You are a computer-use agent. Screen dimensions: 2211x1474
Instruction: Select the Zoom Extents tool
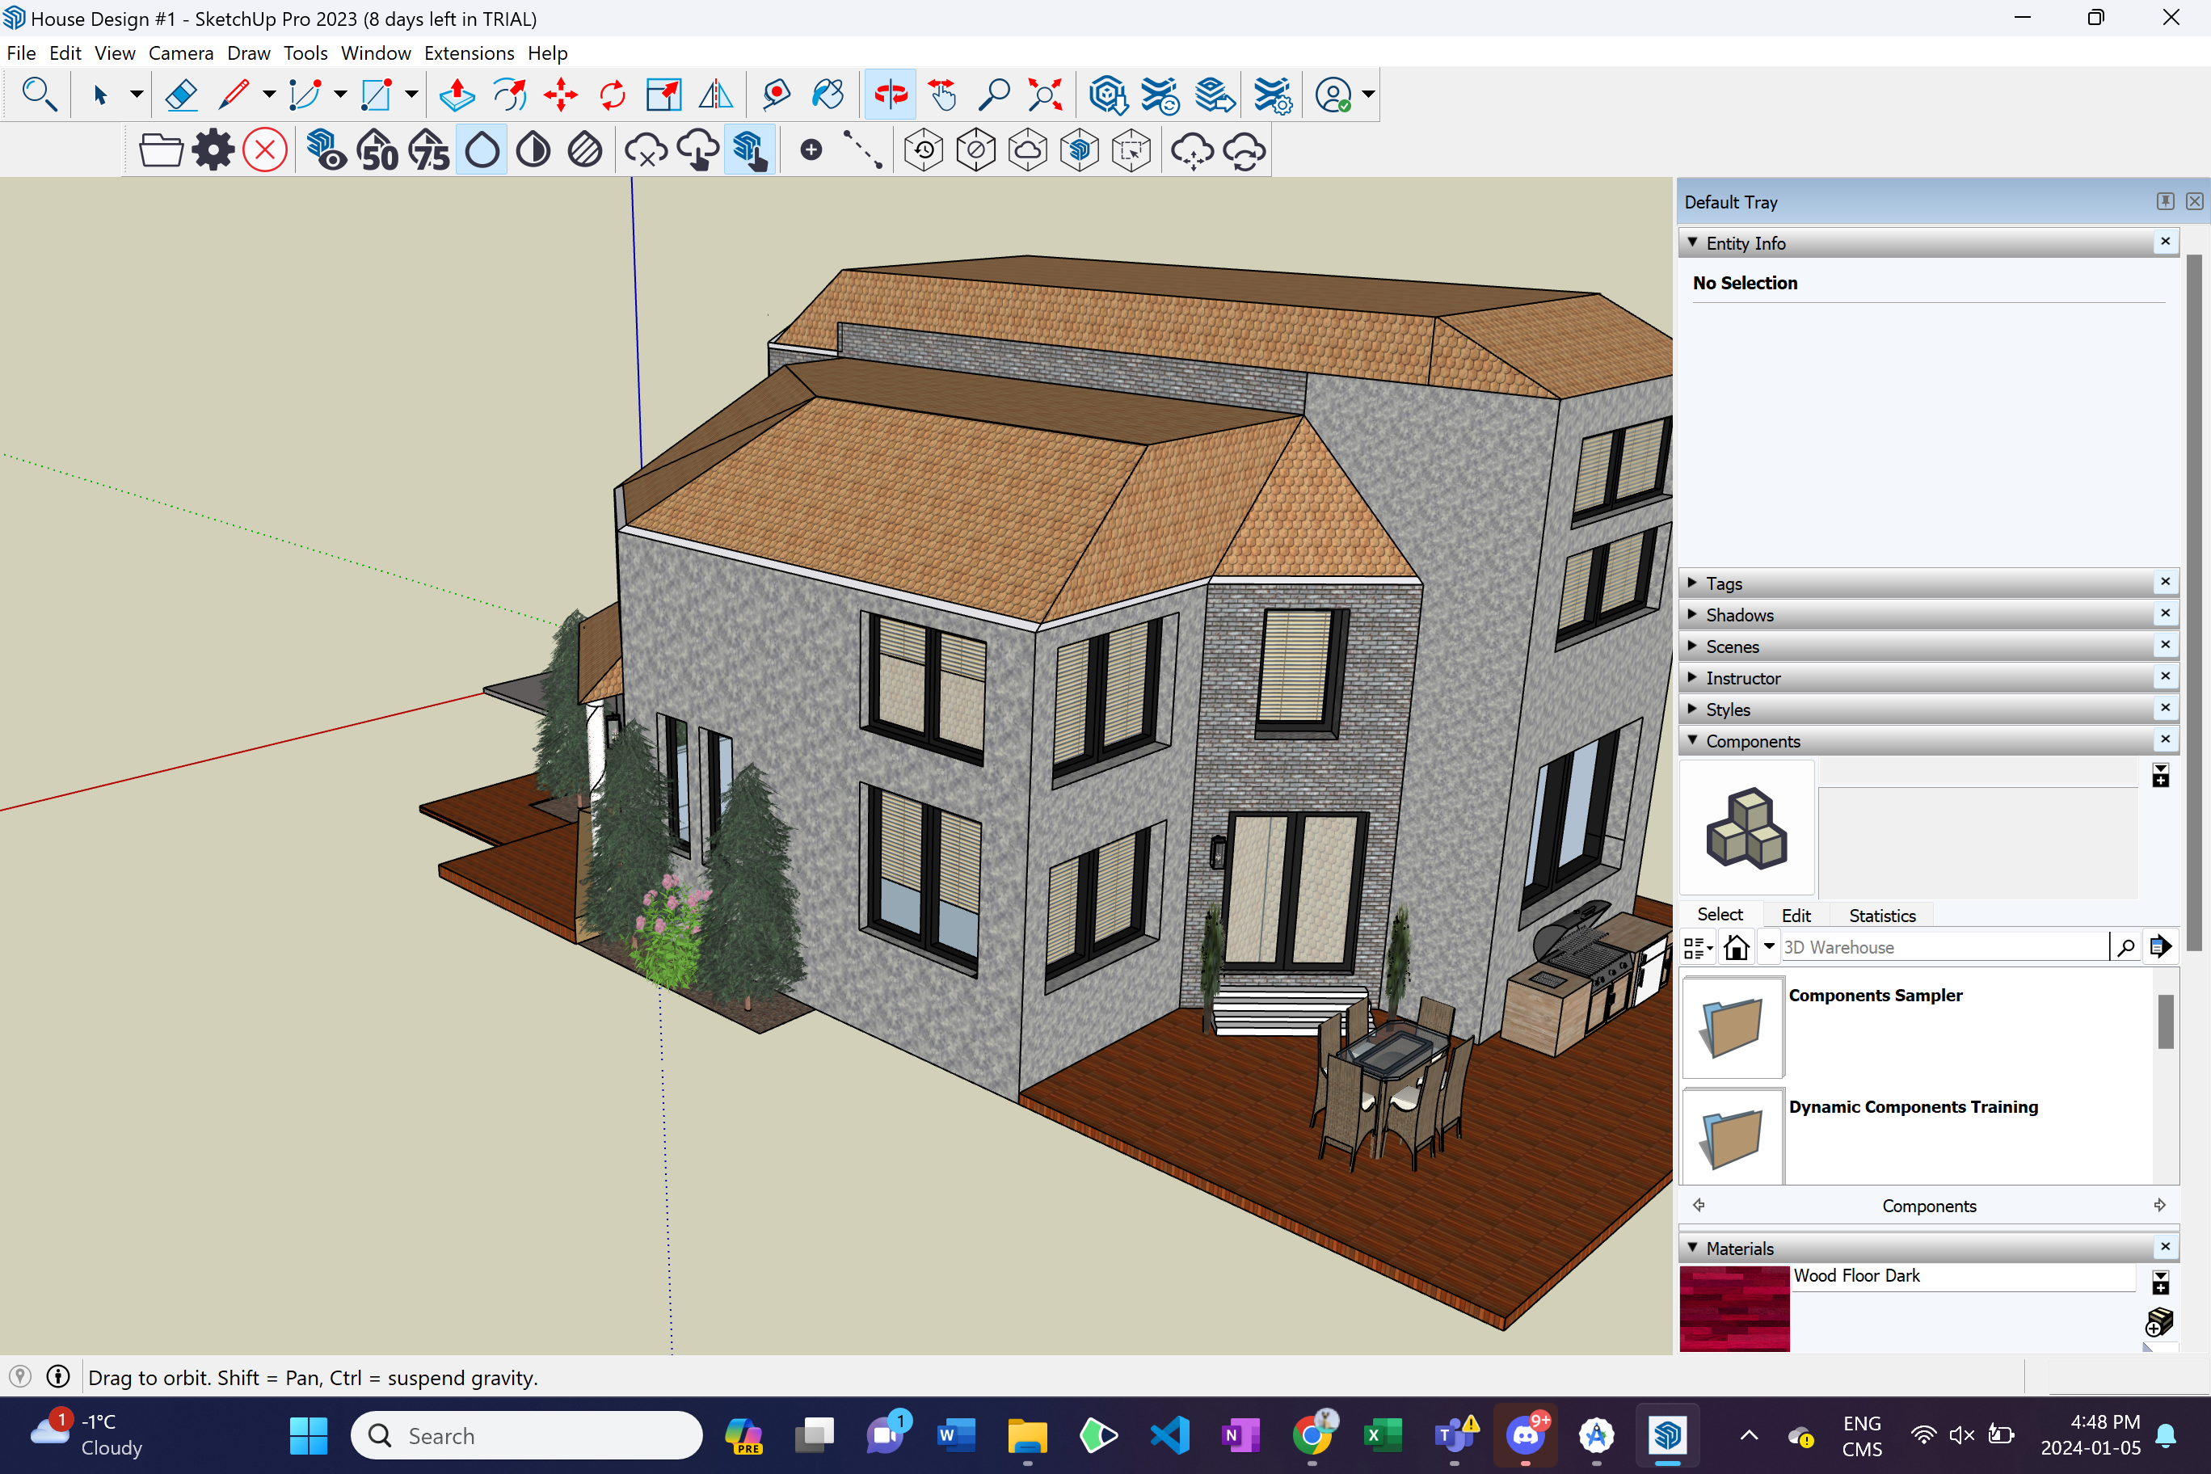pos(1046,95)
